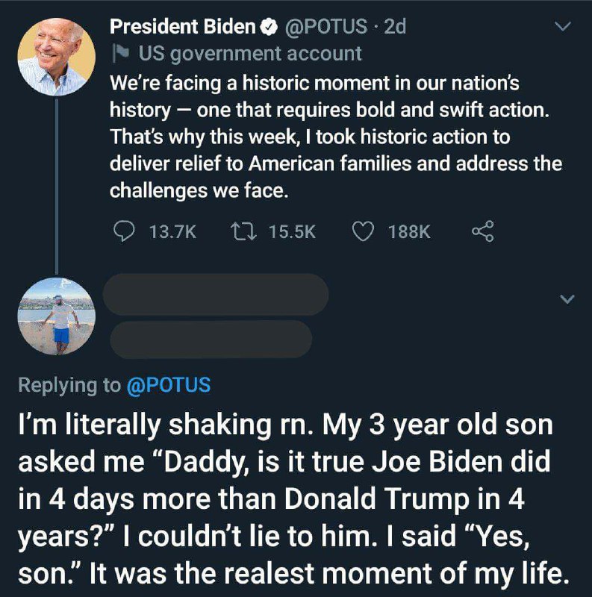Expand the options chevron on Biden's tweet
The image size is (592, 597).
pyautogui.click(x=564, y=27)
